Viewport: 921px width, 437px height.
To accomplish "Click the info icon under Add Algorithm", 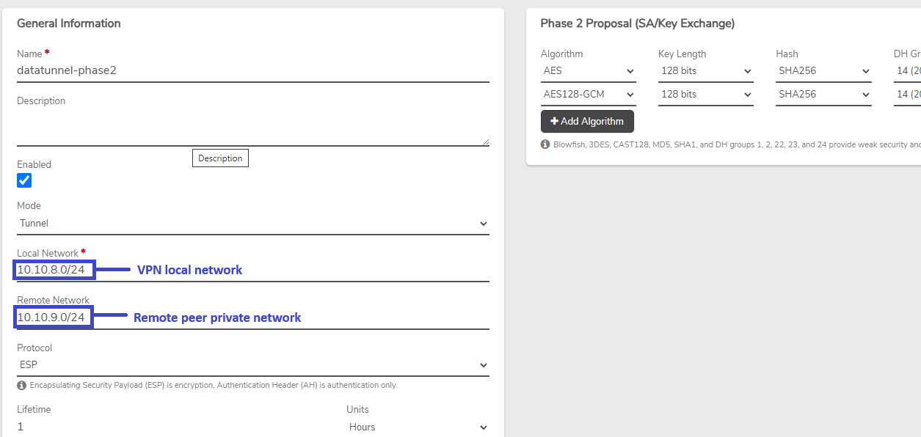I will [x=545, y=144].
